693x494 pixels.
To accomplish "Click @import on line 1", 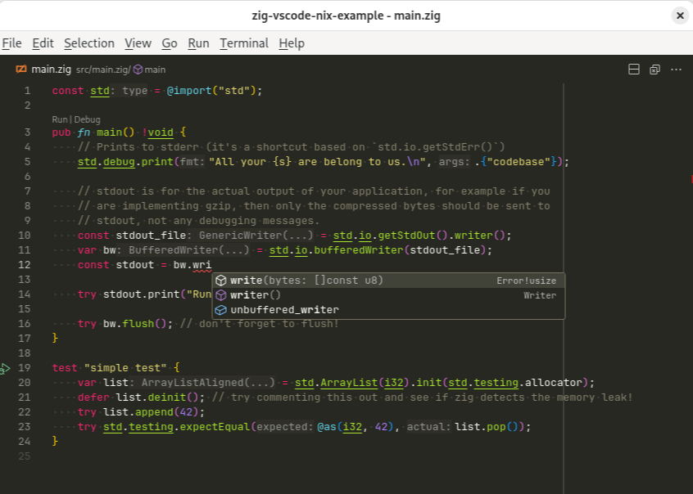I will pyautogui.click(x=189, y=91).
